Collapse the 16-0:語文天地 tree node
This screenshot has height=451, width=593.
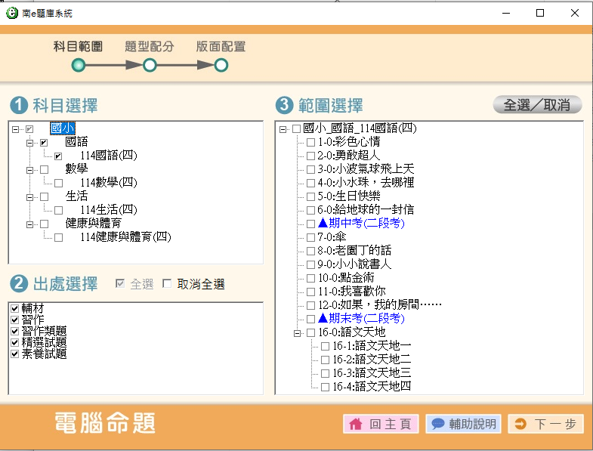[x=297, y=332]
